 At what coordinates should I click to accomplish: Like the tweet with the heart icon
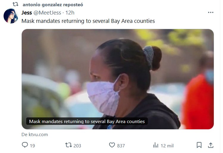pos(112,145)
